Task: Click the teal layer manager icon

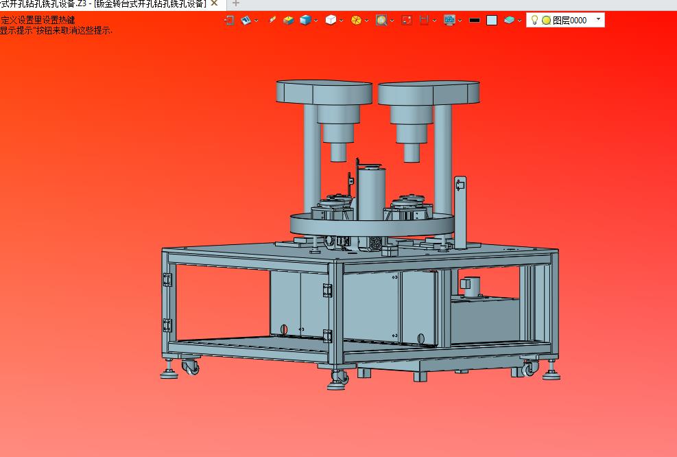Action: (x=509, y=21)
